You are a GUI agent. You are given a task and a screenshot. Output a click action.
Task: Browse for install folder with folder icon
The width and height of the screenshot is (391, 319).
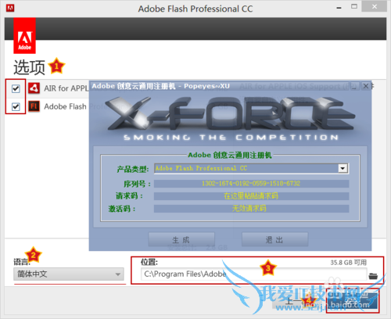pos(373,276)
